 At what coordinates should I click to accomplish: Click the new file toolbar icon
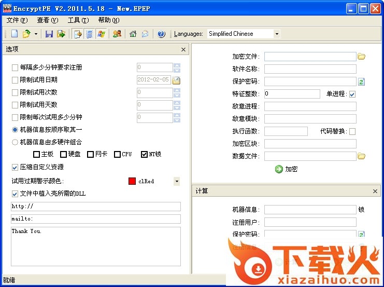[14, 34]
